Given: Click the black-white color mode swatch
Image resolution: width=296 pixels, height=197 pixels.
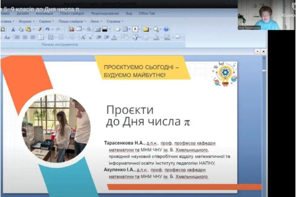Looking at the screenshot, I should point(105,29).
